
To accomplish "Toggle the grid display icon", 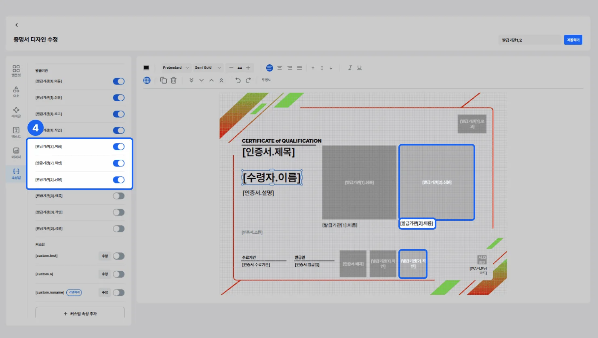I will (147, 80).
